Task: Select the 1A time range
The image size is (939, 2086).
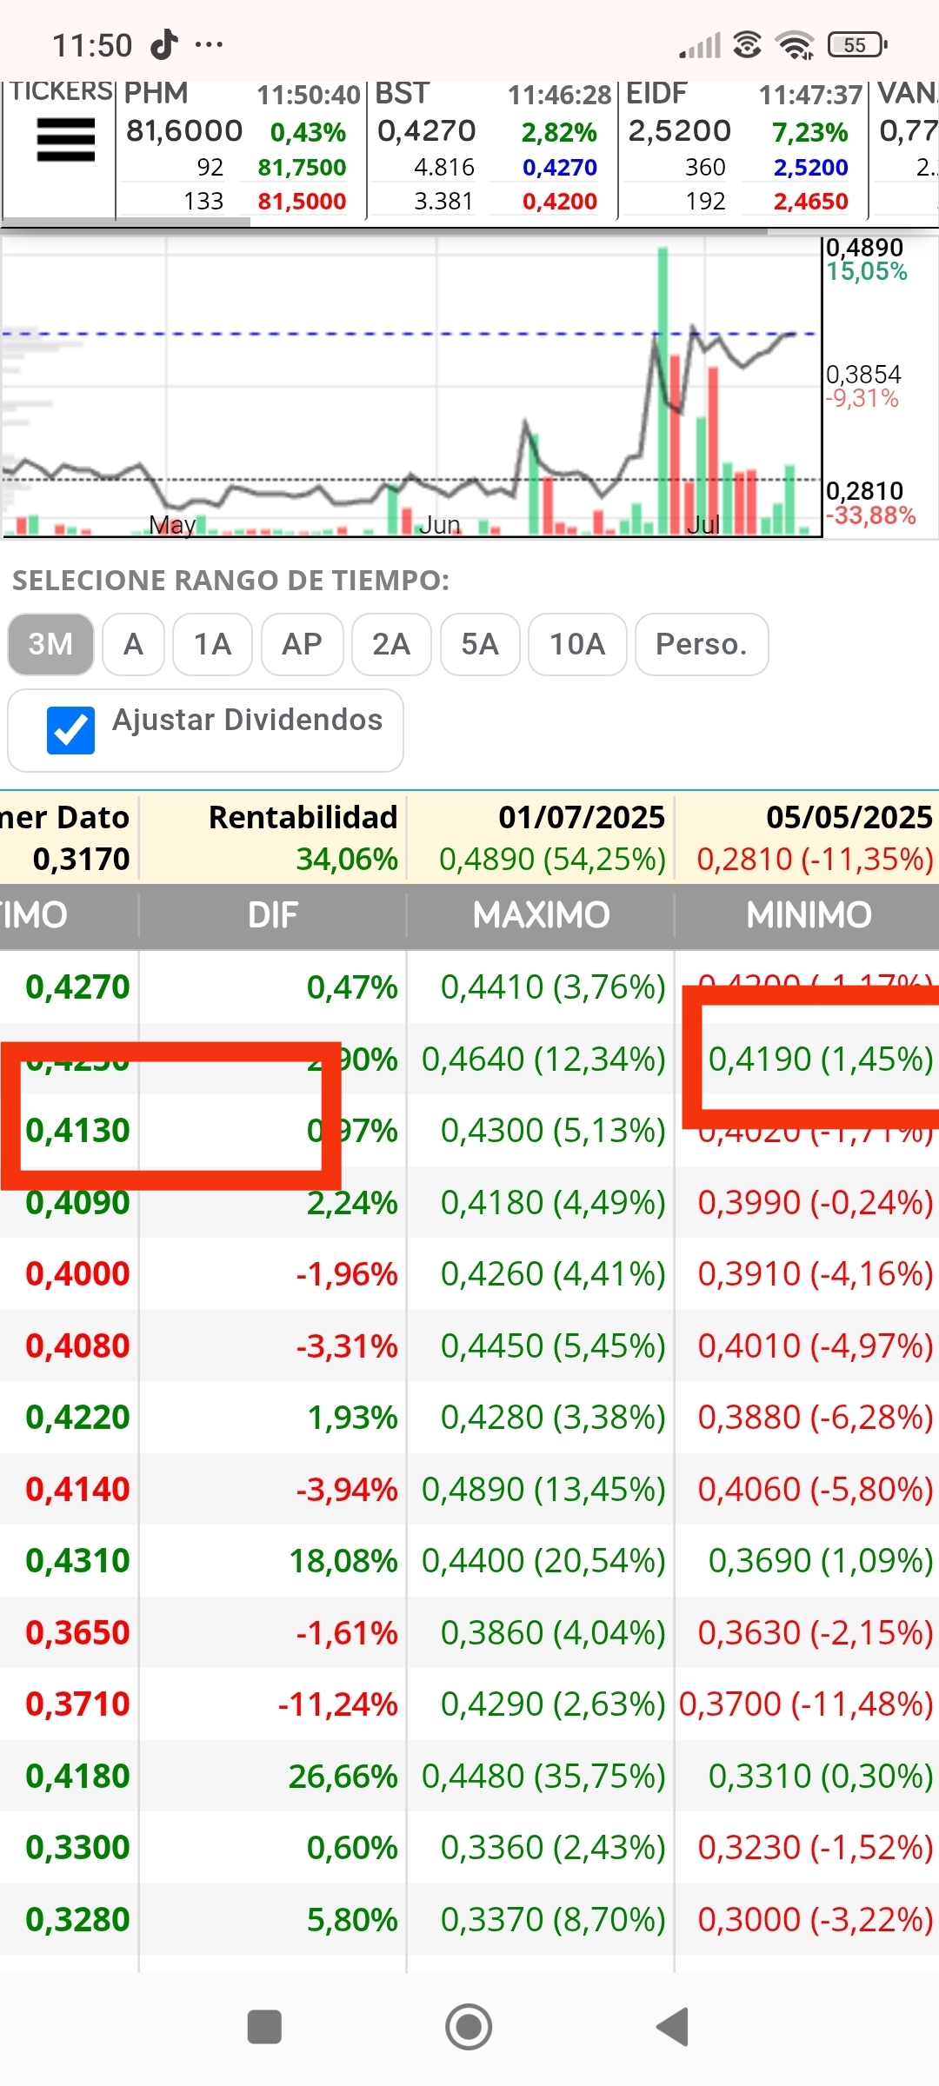Action: pyautogui.click(x=212, y=644)
